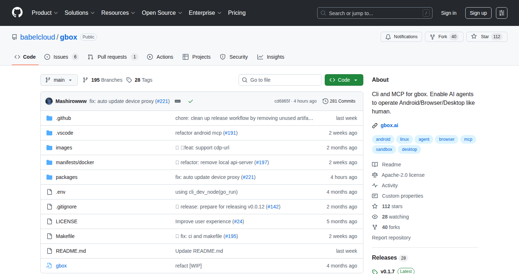Click the link icon beside gbox.ai

(375, 126)
